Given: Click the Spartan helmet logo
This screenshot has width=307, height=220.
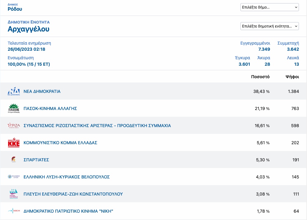Looking at the screenshot, I should (14, 159).
